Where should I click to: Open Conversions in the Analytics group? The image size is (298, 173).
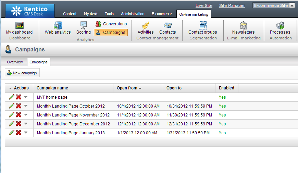[x=111, y=24]
